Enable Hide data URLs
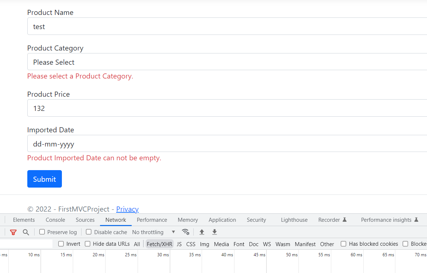This screenshot has width=427, height=273. (x=87, y=244)
